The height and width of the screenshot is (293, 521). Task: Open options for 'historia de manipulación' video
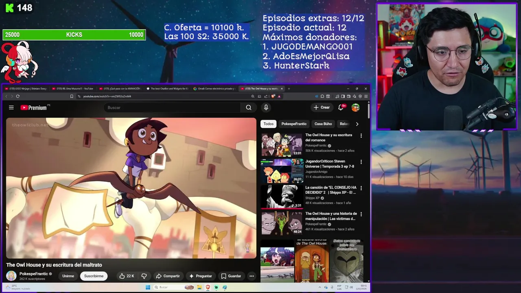pyautogui.click(x=361, y=214)
